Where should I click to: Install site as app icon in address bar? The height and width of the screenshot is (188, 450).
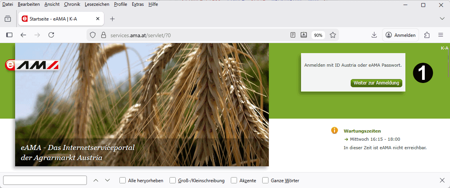(304, 35)
